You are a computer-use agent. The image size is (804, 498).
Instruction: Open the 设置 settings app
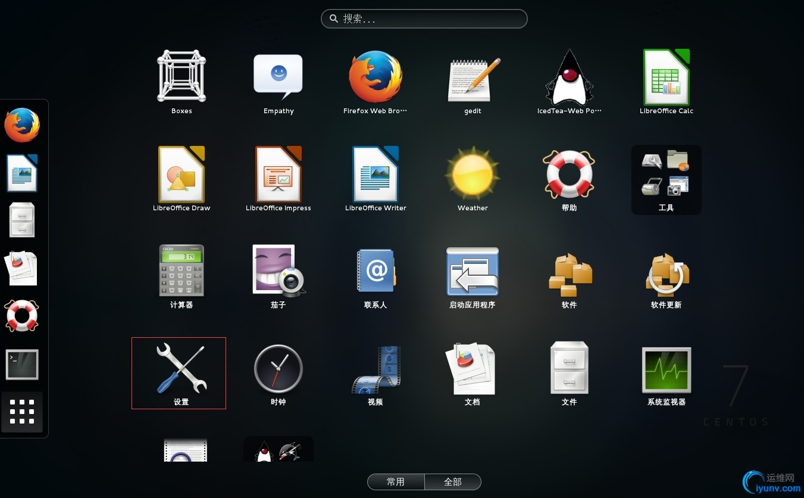[x=179, y=373]
